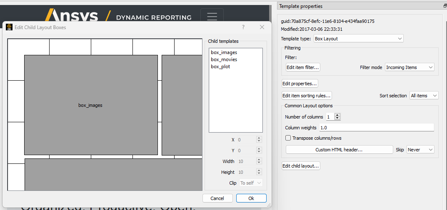This screenshot has height=210, width=447.
Task: Click Edit properties button
Action: 300,84
